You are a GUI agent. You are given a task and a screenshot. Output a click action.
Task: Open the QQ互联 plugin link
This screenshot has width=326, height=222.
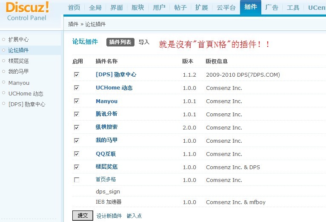[x=106, y=154]
